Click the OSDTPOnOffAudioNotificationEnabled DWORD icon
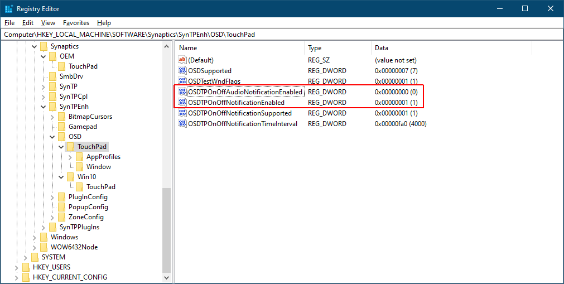Screen dimensions: 564x284 click(182, 92)
